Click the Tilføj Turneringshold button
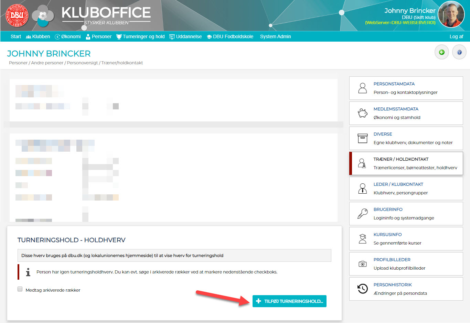Screen dimensions: 470x323 [289, 301]
